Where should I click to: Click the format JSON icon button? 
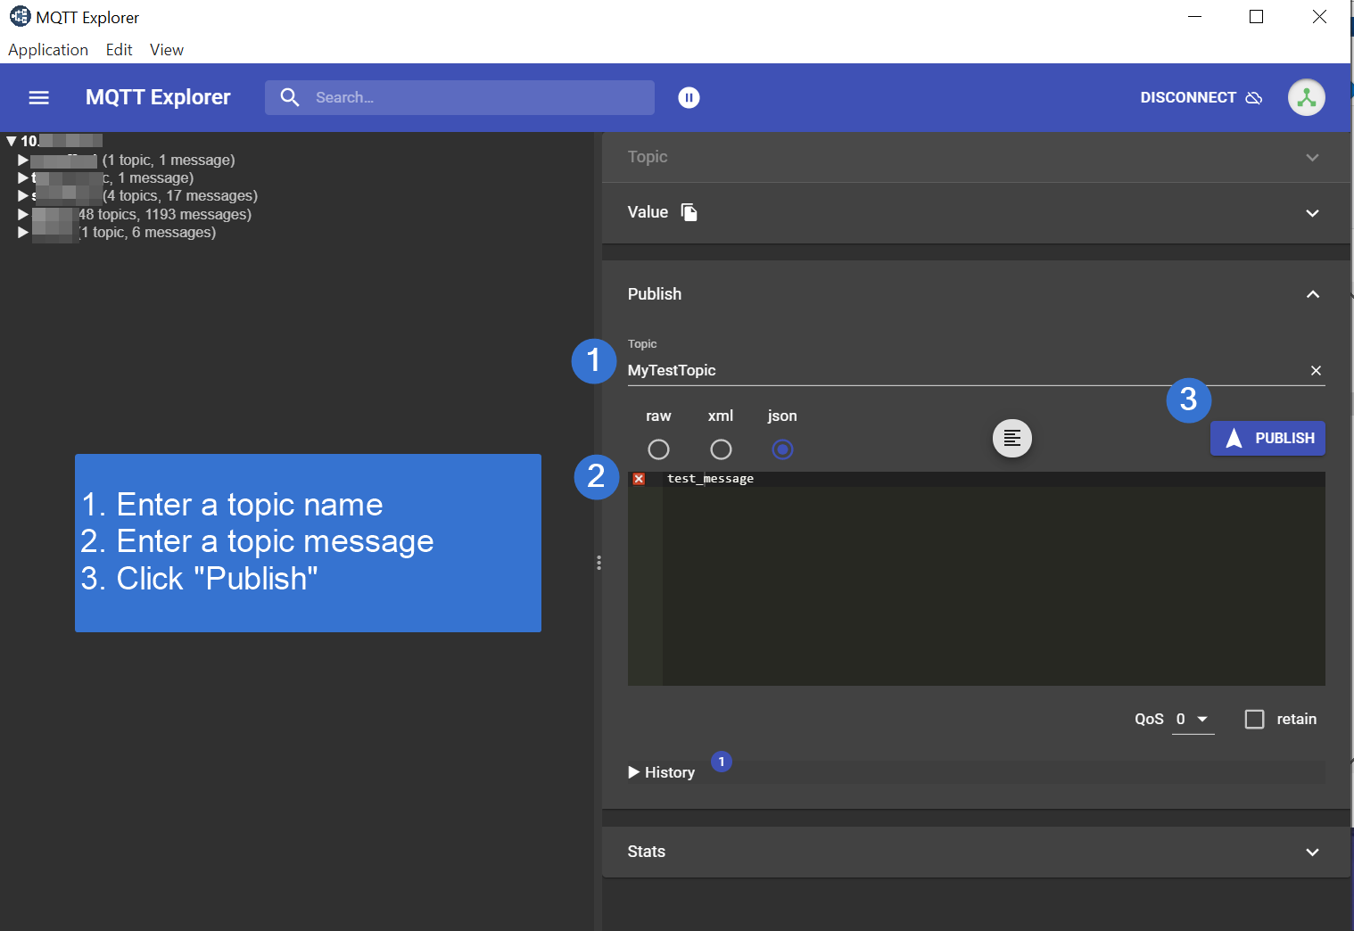coord(1011,439)
